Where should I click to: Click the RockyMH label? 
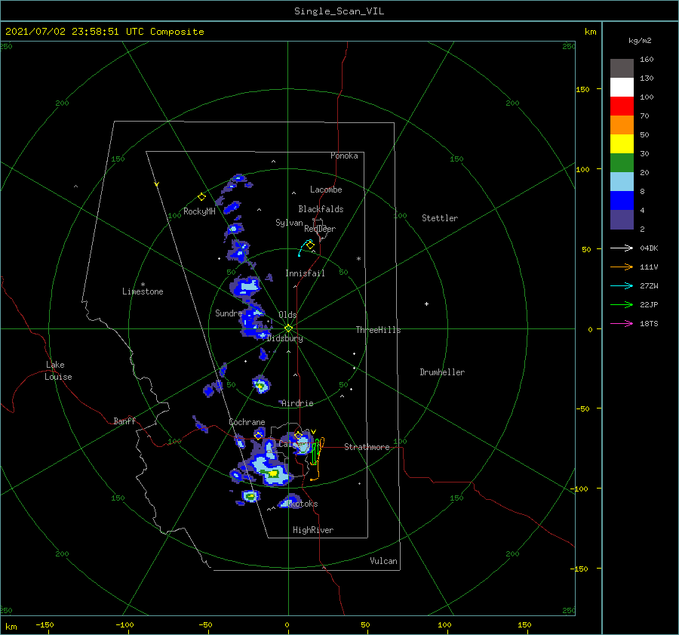tap(199, 211)
